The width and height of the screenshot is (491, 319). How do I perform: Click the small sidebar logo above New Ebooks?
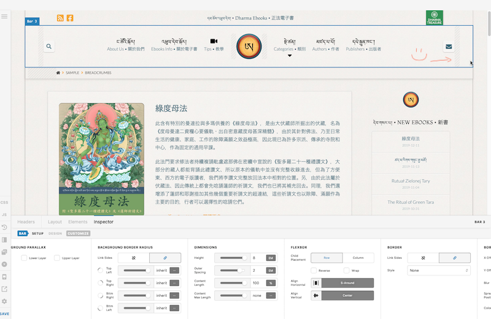click(x=411, y=100)
